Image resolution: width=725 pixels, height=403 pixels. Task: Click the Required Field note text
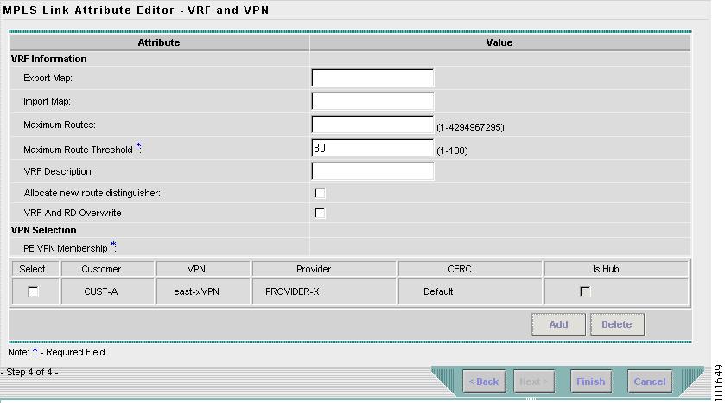pyautogui.click(x=56, y=352)
